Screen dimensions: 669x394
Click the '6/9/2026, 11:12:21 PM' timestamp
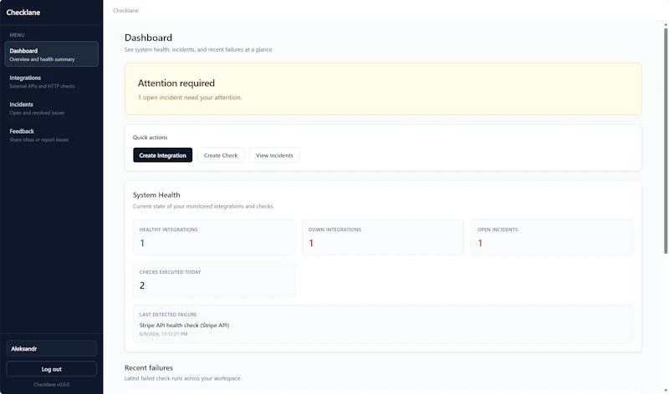click(x=163, y=334)
